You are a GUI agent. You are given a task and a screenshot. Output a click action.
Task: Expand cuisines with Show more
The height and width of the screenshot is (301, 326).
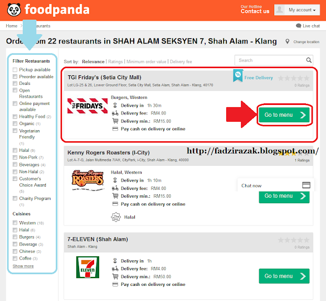(23, 266)
